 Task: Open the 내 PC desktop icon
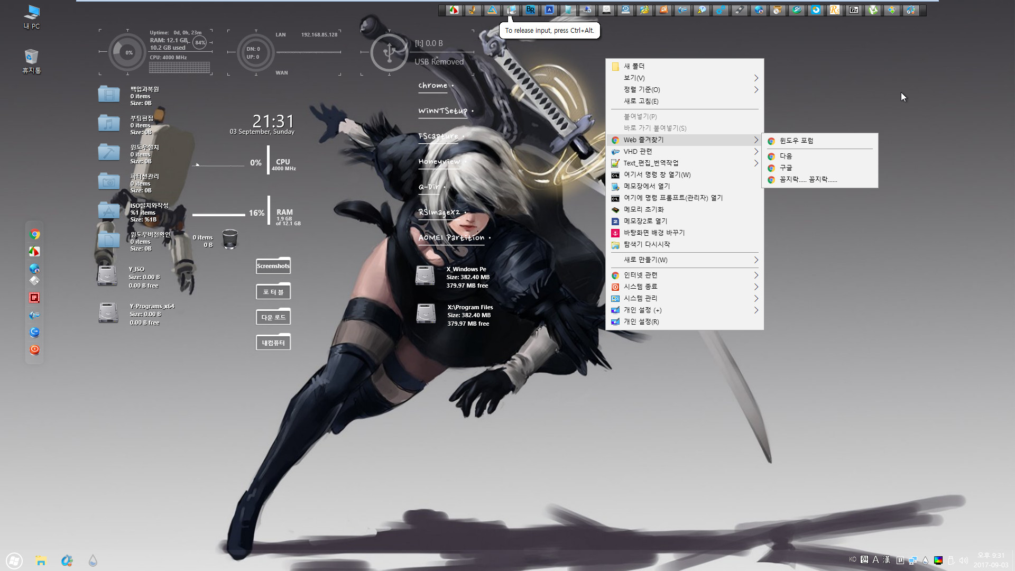click(32, 16)
